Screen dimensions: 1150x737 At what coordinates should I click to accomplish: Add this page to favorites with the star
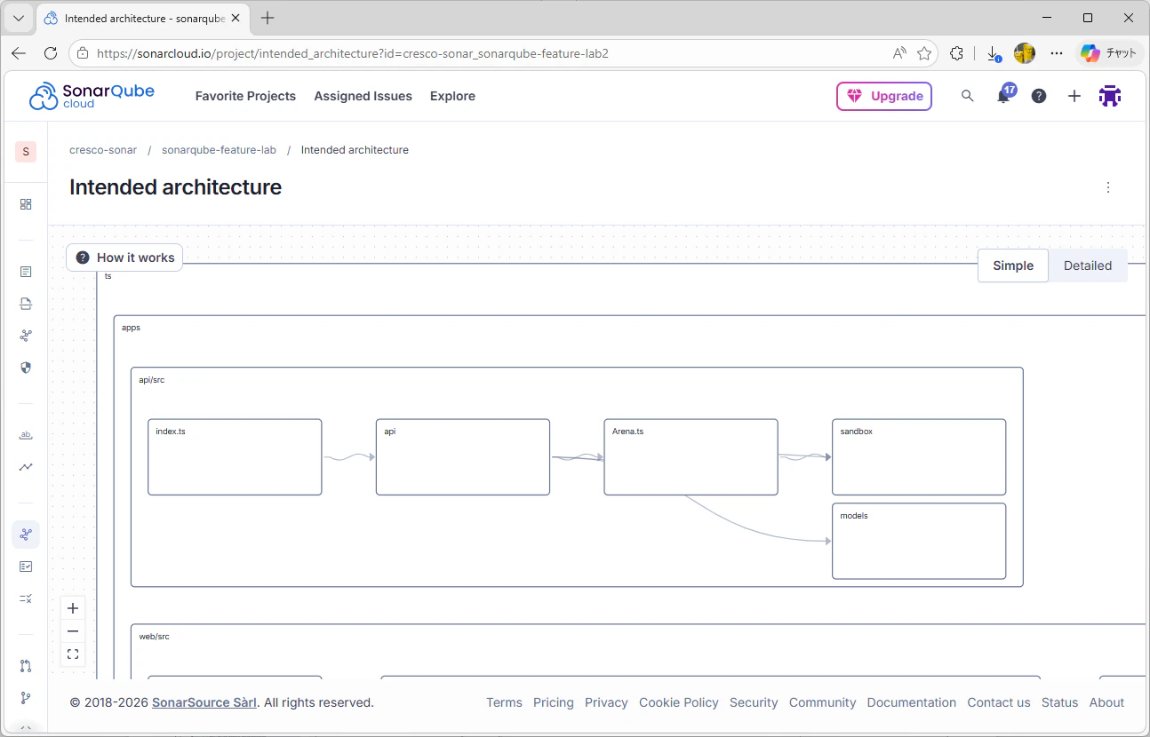coord(924,53)
